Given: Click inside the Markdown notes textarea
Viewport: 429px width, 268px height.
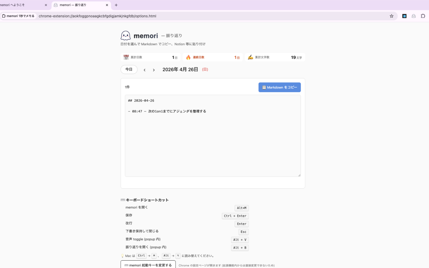Looking at the screenshot, I should click(x=213, y=136).
